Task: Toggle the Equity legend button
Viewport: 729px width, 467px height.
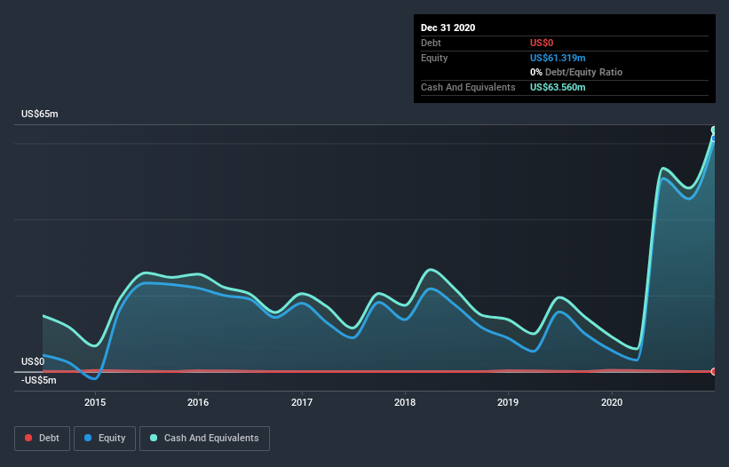Action: pos(105,439)
